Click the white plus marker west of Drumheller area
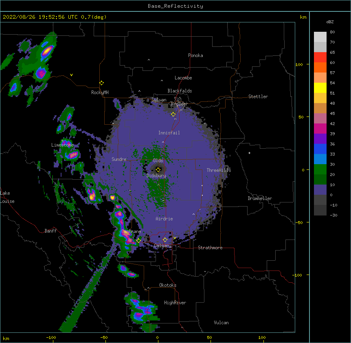Viewport: 351px width, 343px height. point(249,153)
